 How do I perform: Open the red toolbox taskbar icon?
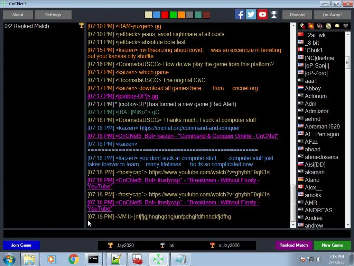(x=138, y=259)
